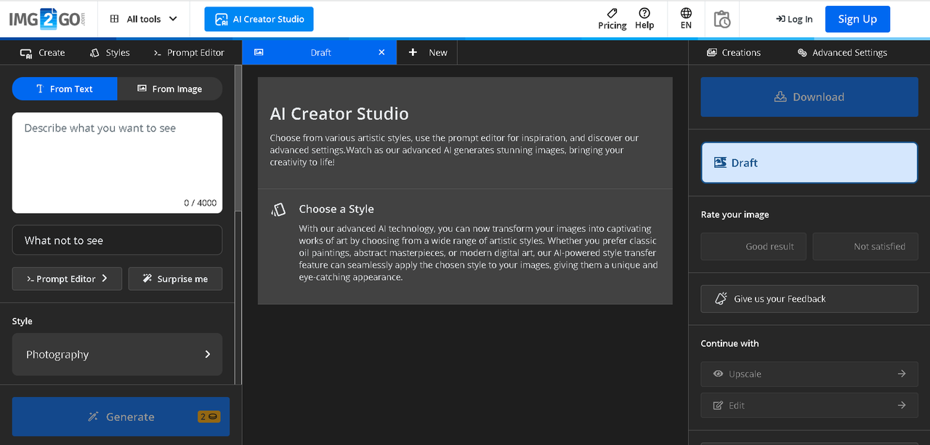Select From Text mode
The image size is (930, 445).
(65, 89)
